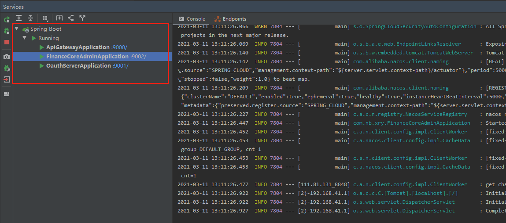Click the camera thread dump icon
Screen dimensions: 506x223
coord(7,57)
